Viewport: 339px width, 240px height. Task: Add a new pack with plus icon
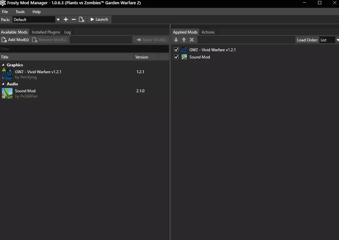66,19
